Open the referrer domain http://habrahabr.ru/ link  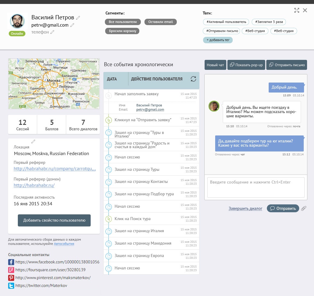point(34,185)
